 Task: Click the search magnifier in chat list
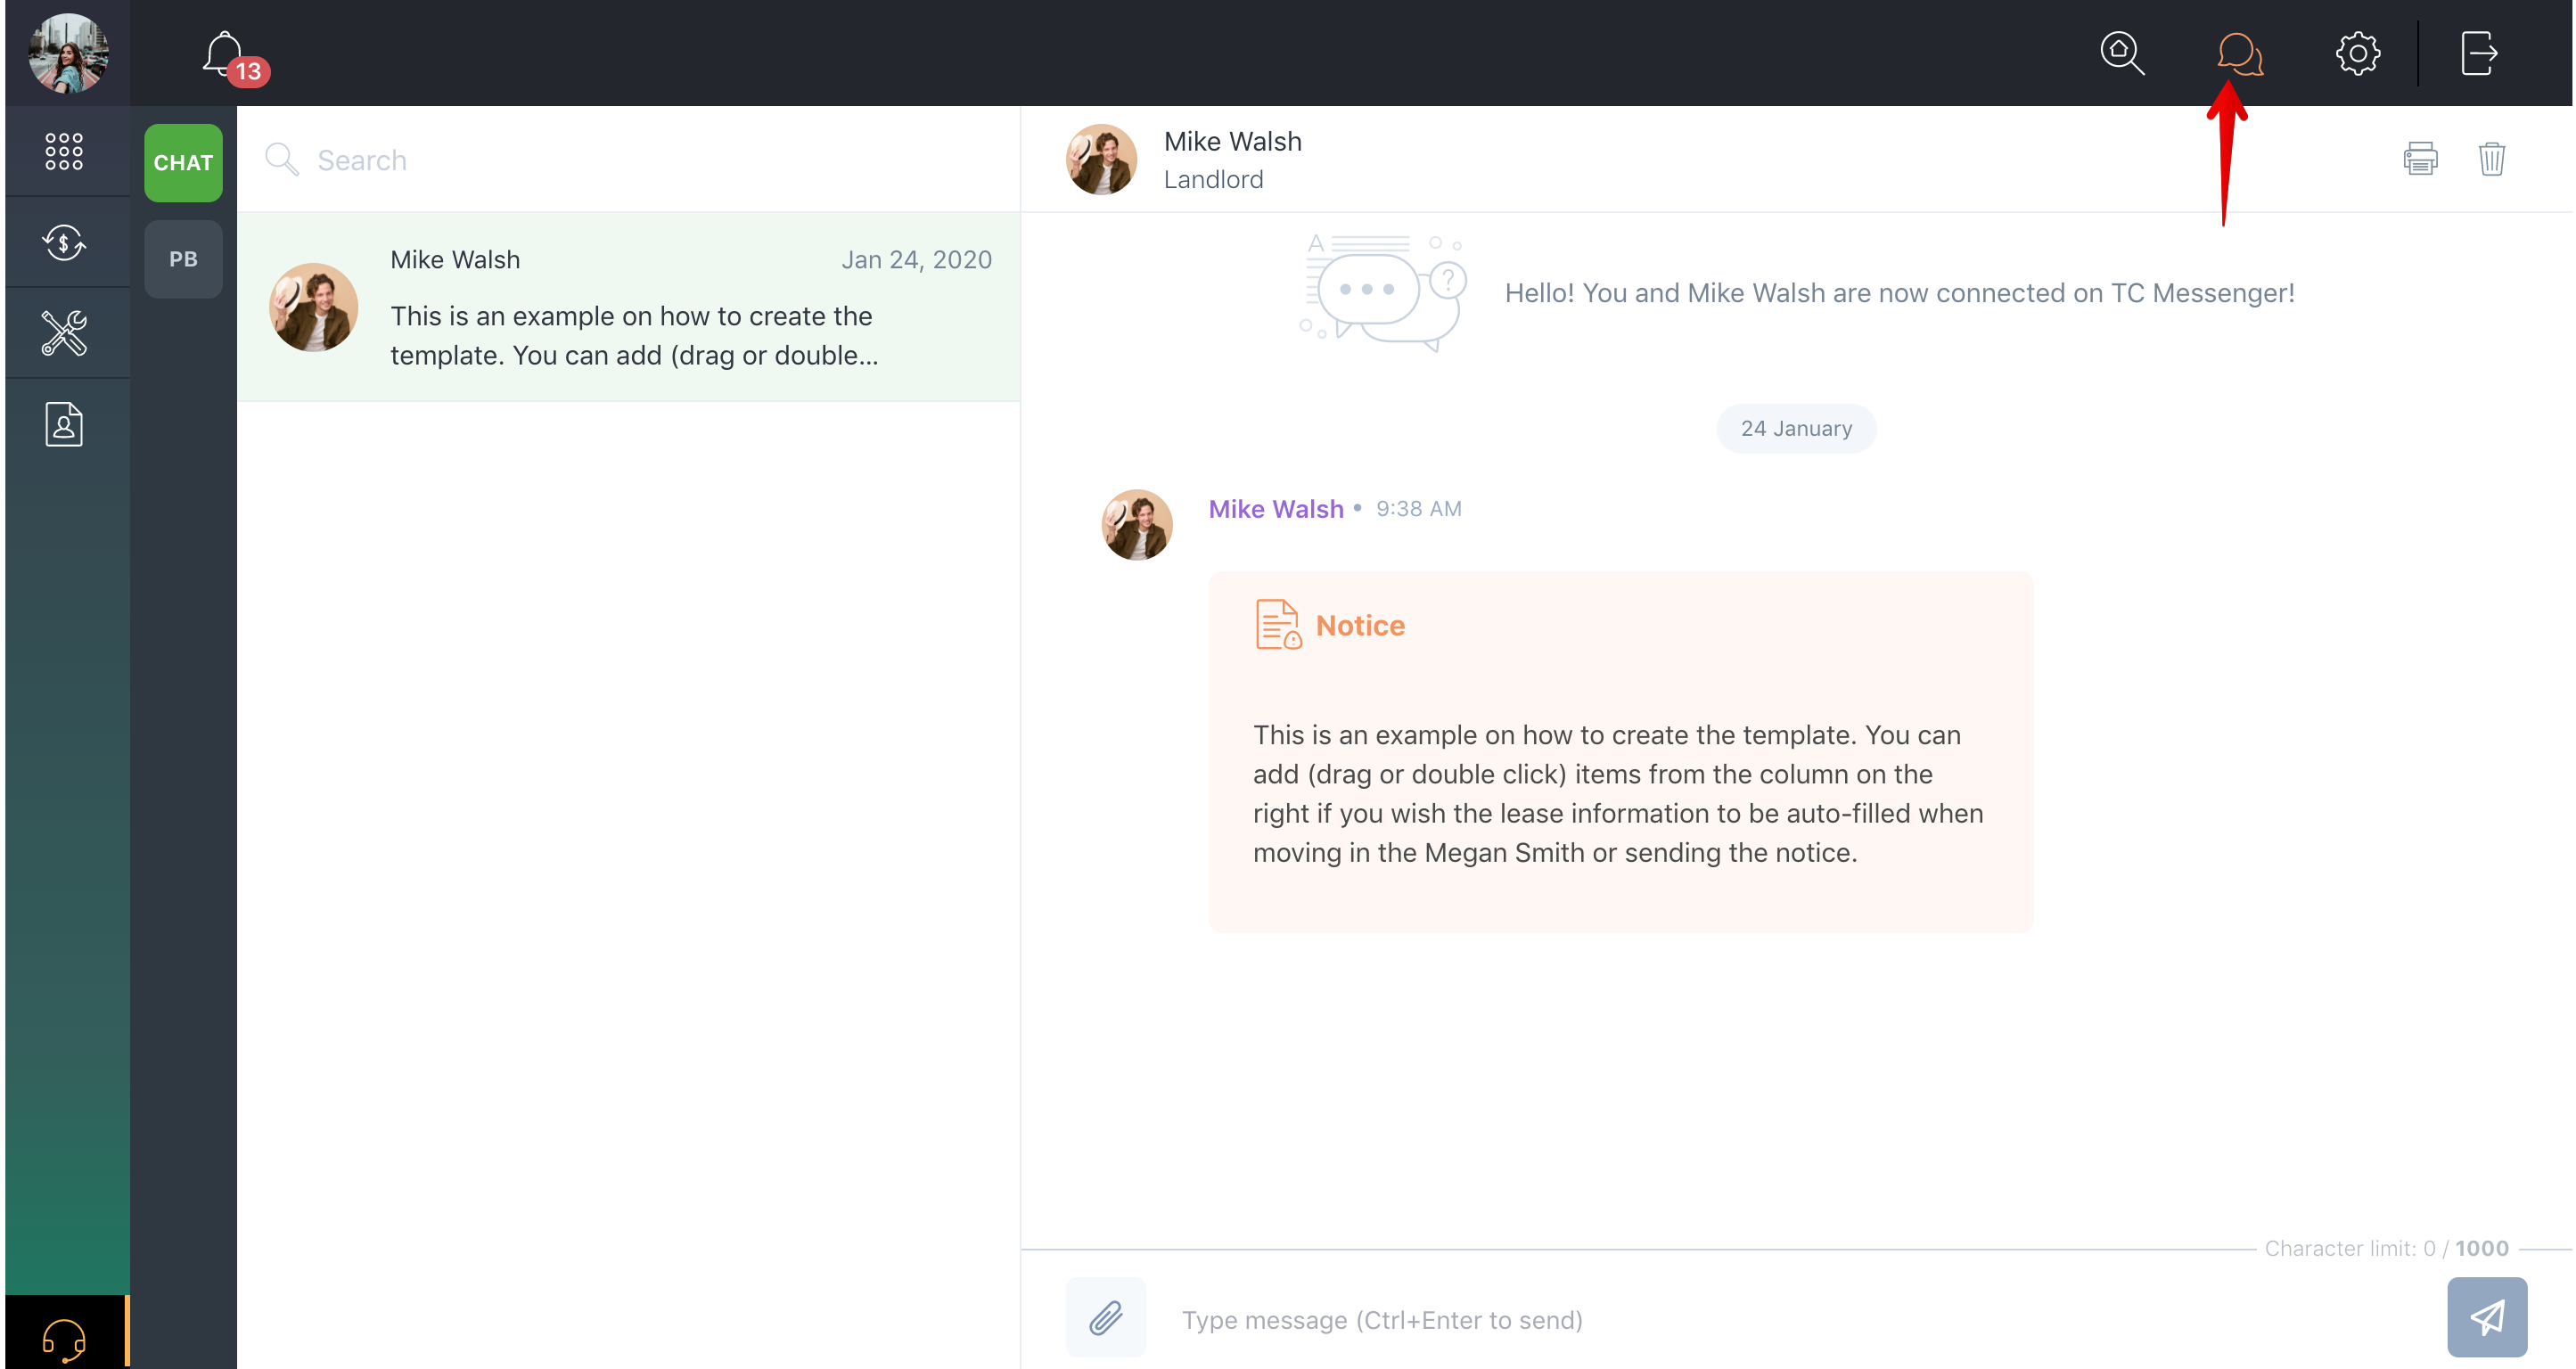tap(281, 159)
